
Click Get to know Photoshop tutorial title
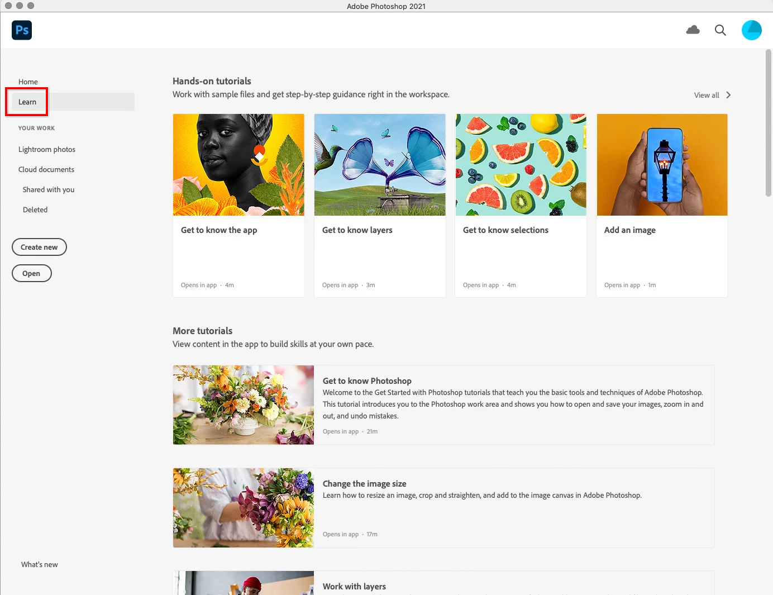[x=367, y=381]
